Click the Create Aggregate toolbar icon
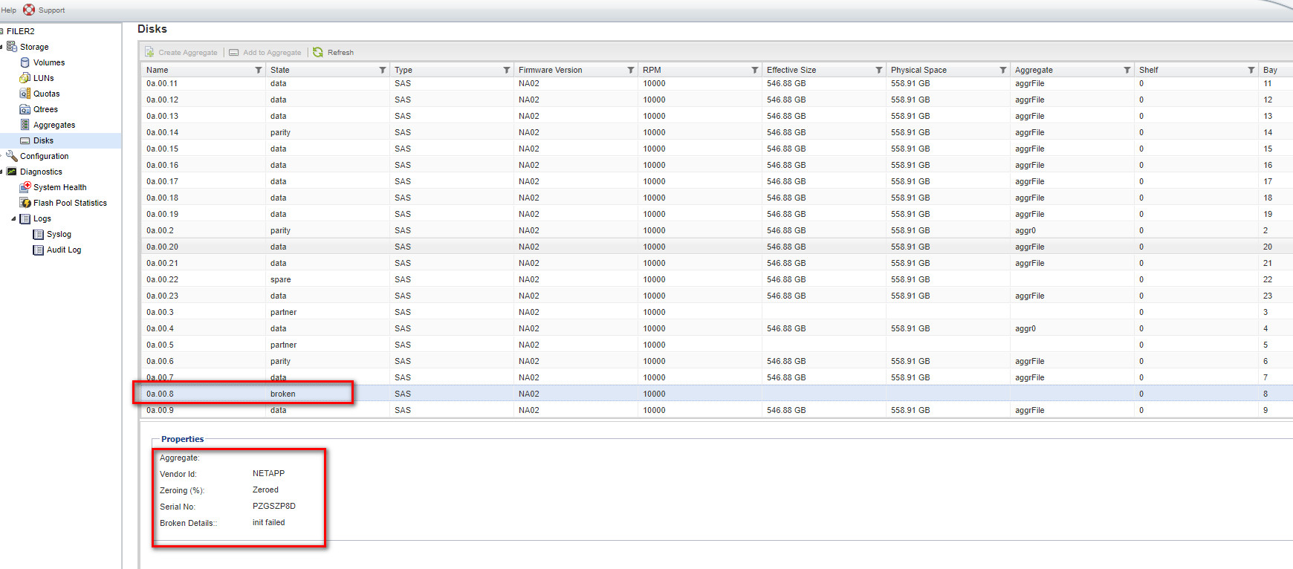The width and height of the screenshot is (1293, 569). 149,52
